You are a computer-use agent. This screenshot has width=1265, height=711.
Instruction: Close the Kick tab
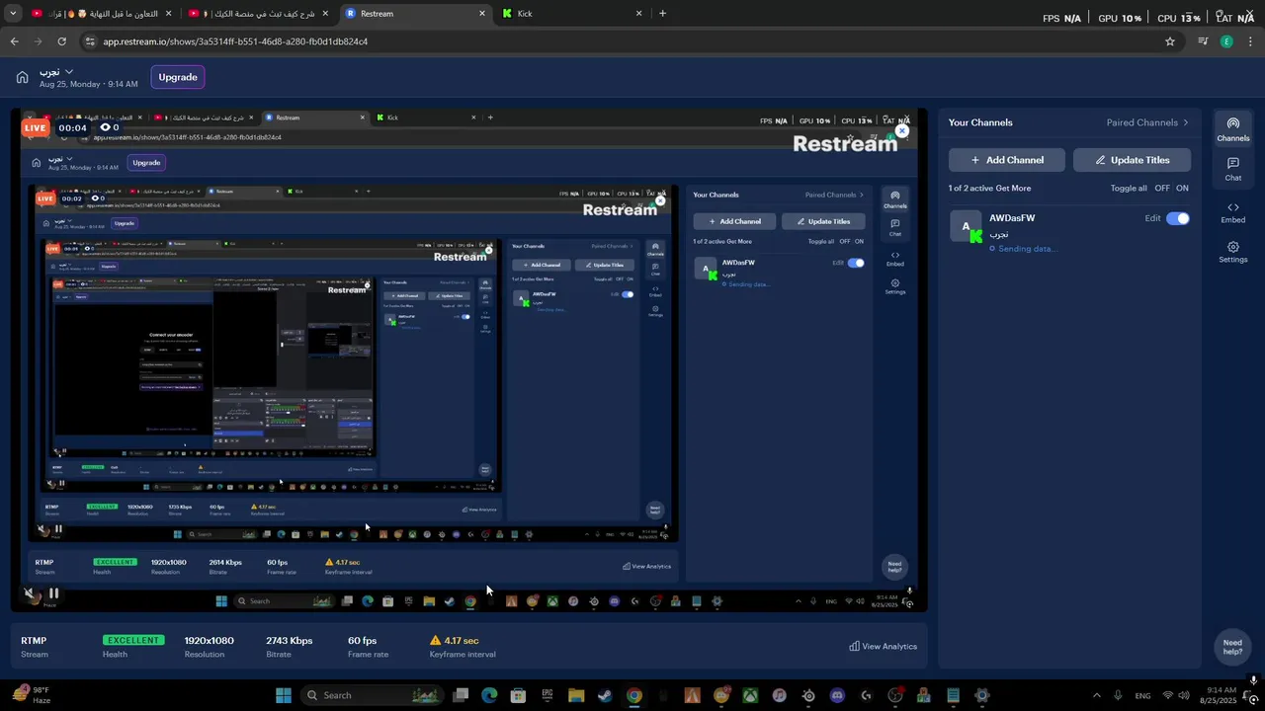pyautogui.click(x=639, y=14)
